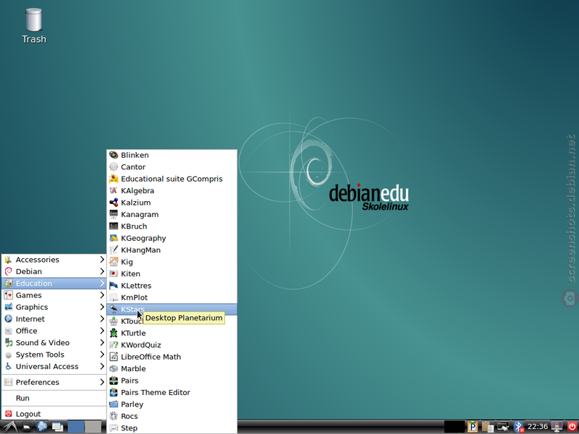Switch to the blue first workspace
This screenshot has height=434, width=579.
tap(76, 427)
